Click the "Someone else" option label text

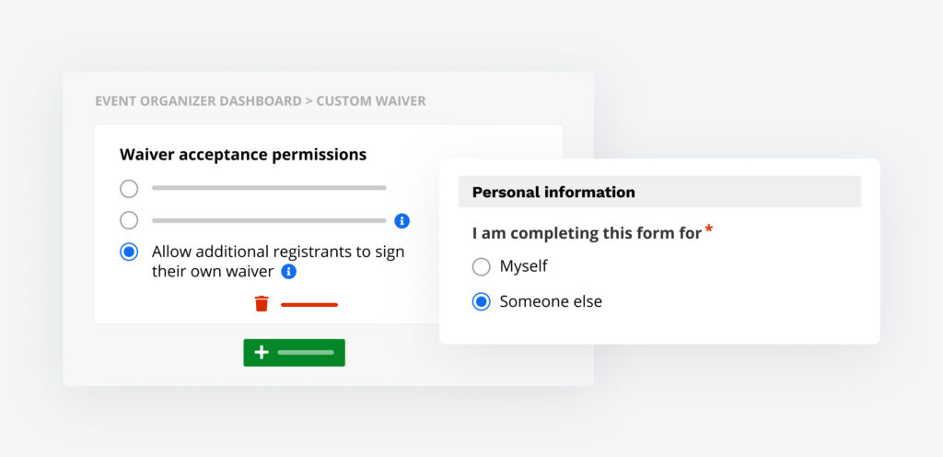(551, 301)
